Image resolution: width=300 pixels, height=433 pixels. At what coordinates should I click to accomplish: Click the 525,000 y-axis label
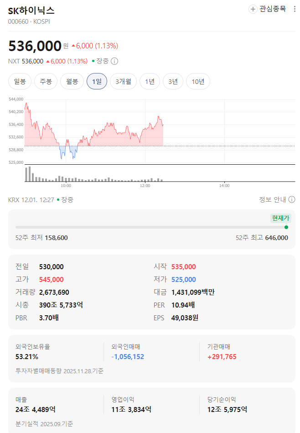pyautogui.click(x=16, y=162)
